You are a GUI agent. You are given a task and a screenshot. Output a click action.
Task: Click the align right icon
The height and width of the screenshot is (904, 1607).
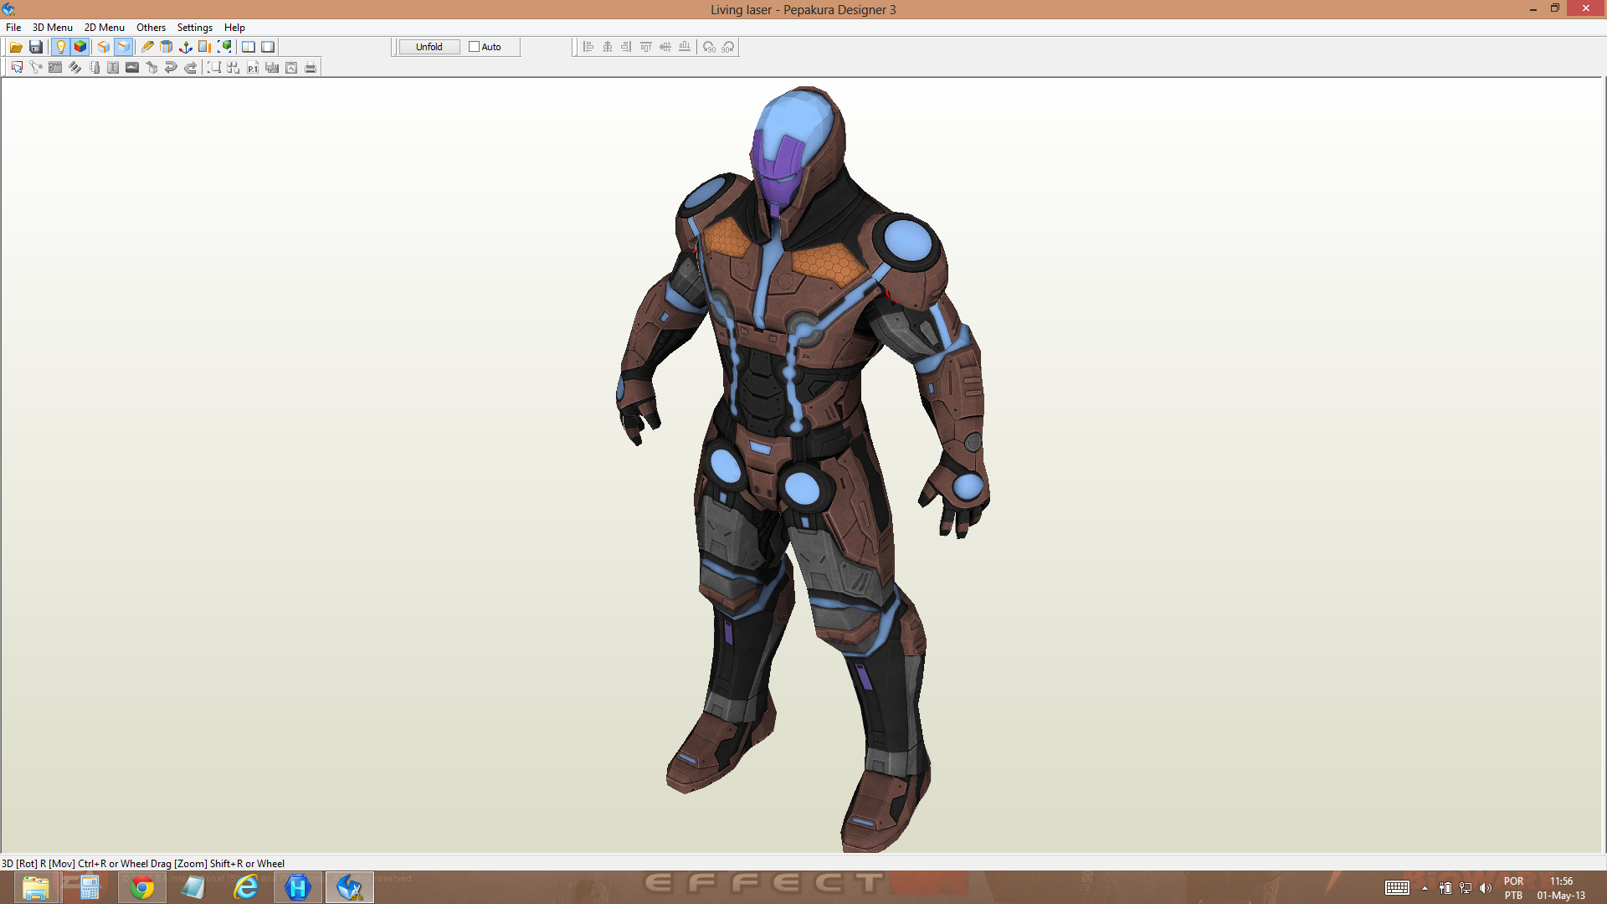coord(627,47)
